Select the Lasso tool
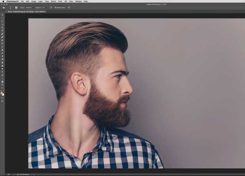245x176 pixels. [x=2, y=22]
